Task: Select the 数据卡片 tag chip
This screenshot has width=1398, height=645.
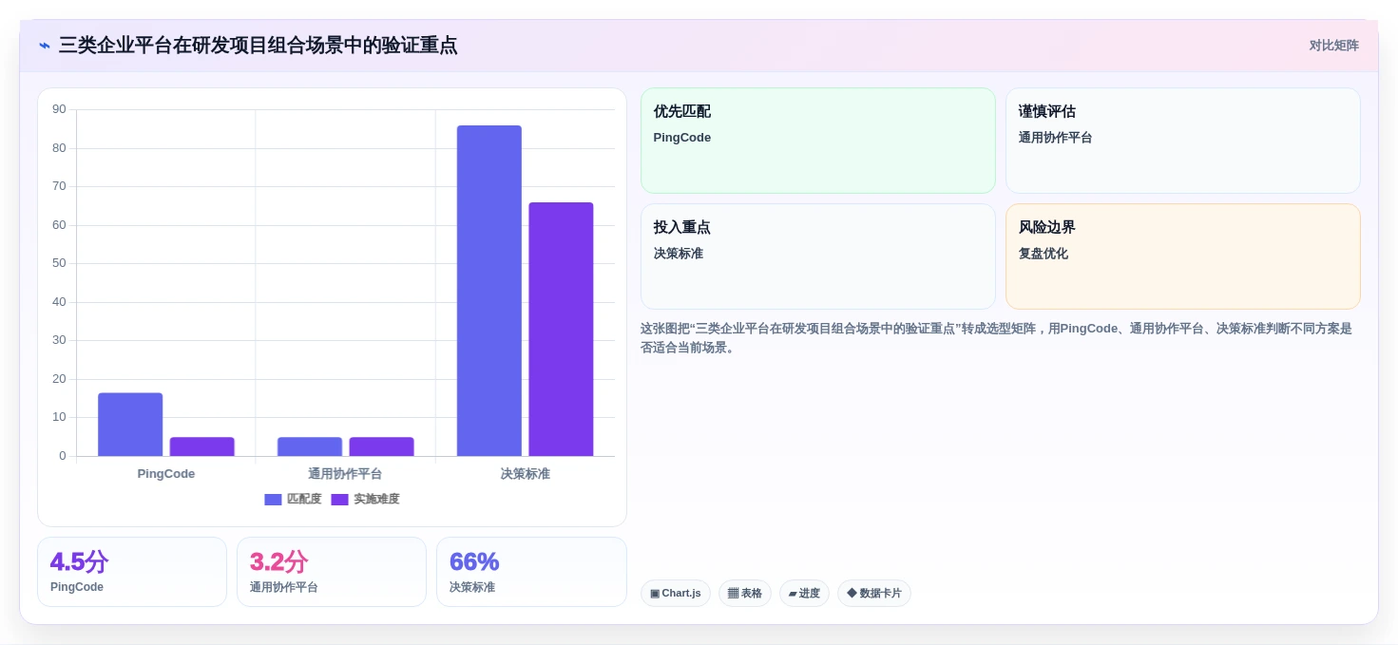Action: pyautogui.click(x=874, y=594)
